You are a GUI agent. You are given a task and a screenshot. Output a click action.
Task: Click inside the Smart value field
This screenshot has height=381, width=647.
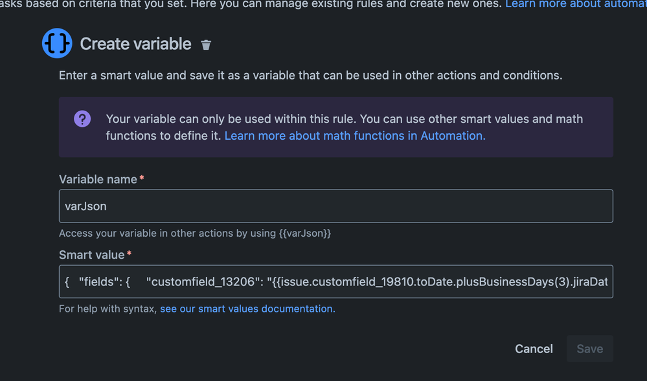point(335,281)
